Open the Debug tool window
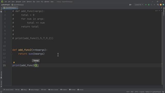Image resolution: width=165 pixels, height=93 pixels. pos(24,90)
